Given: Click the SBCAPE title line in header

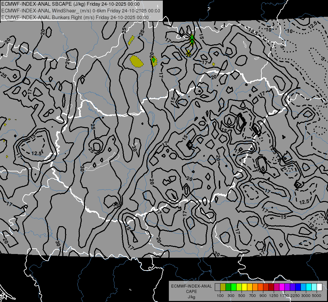Looking at the screenshot, I should [70, 4].
